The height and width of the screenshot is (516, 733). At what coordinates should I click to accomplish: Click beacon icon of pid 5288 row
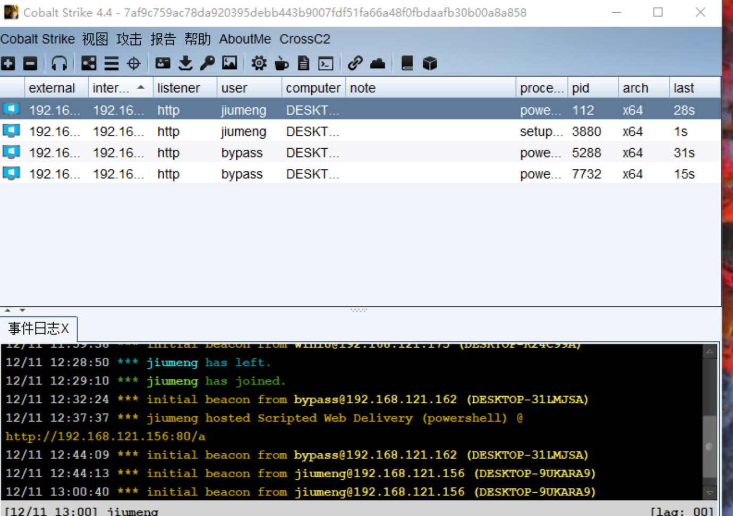11,152
